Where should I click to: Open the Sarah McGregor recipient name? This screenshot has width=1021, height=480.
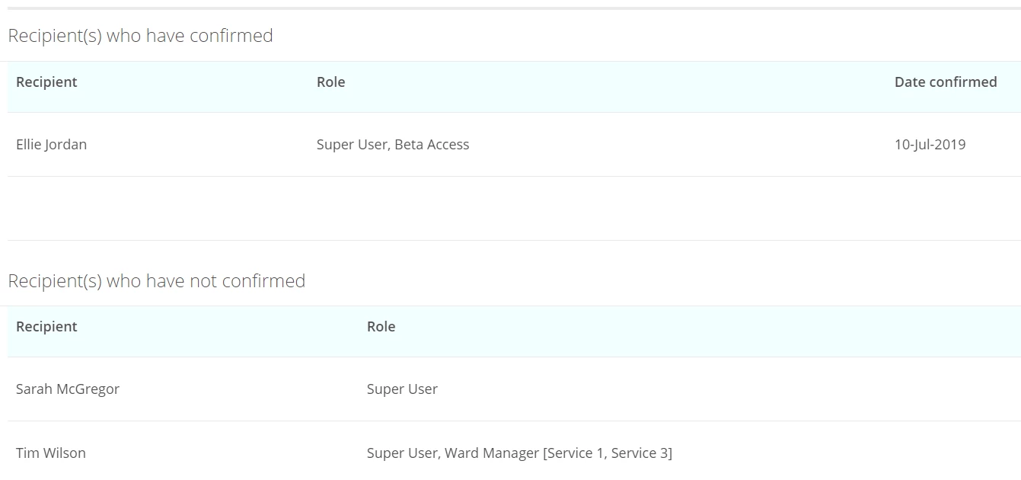(x=68, y=389)
